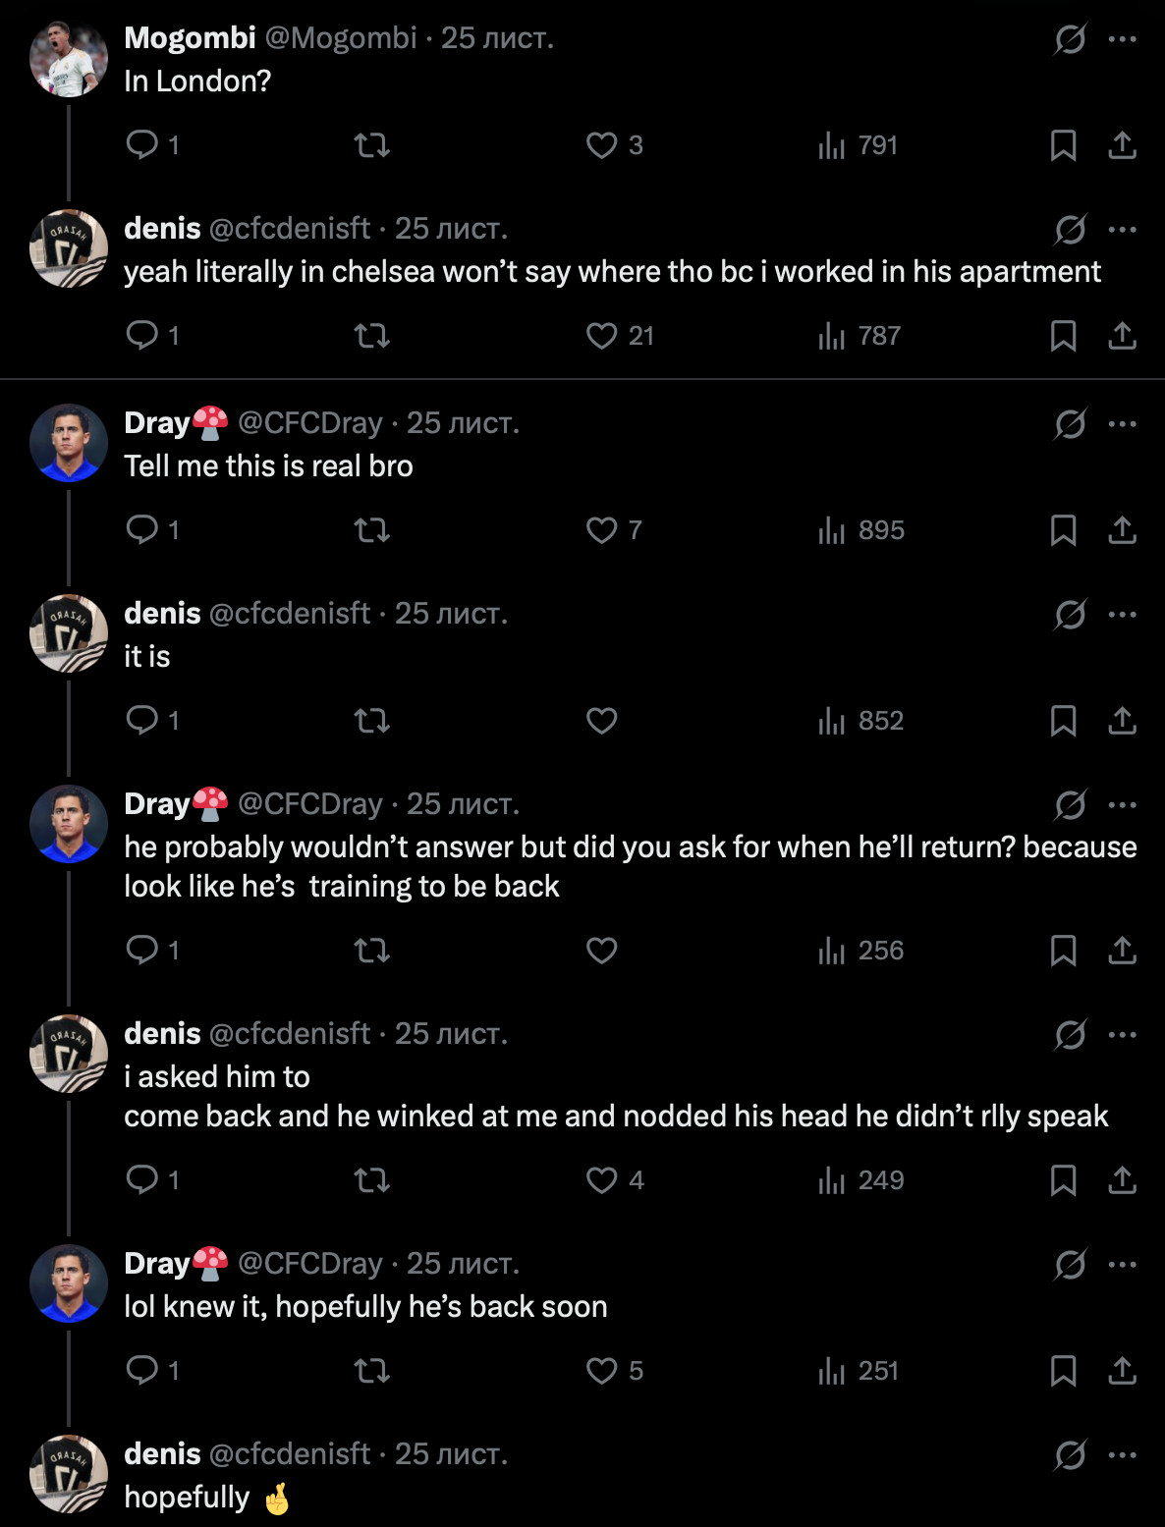This screenshot has height=1527, width=1165.
Task: Repost denis's "i asked him to come back" tweet
Action: pyautogui.click(x=371, y=1180)
